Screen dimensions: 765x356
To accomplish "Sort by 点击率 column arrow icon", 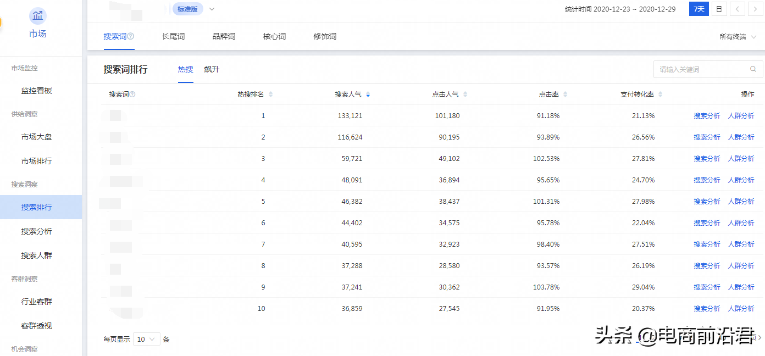I will (x=566, y=94).
